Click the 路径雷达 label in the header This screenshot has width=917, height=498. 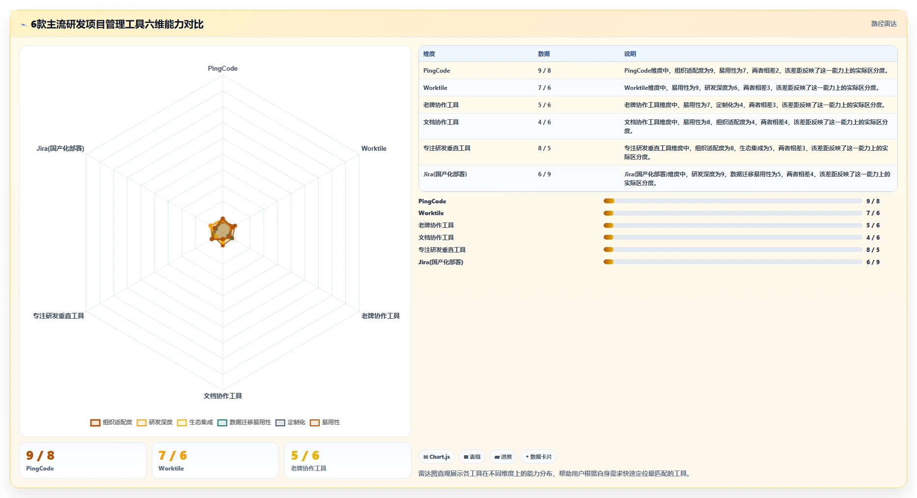pos(884,24)
